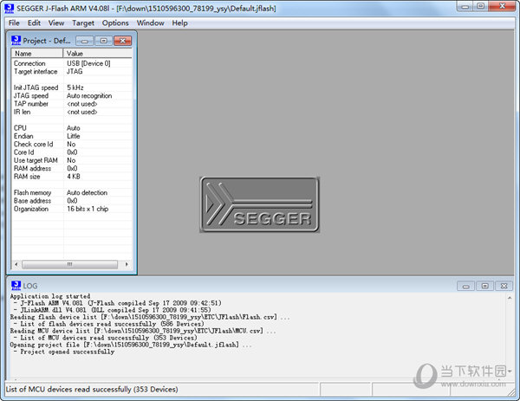
Task: Click the Value column header
Action: tap(97, 54)
